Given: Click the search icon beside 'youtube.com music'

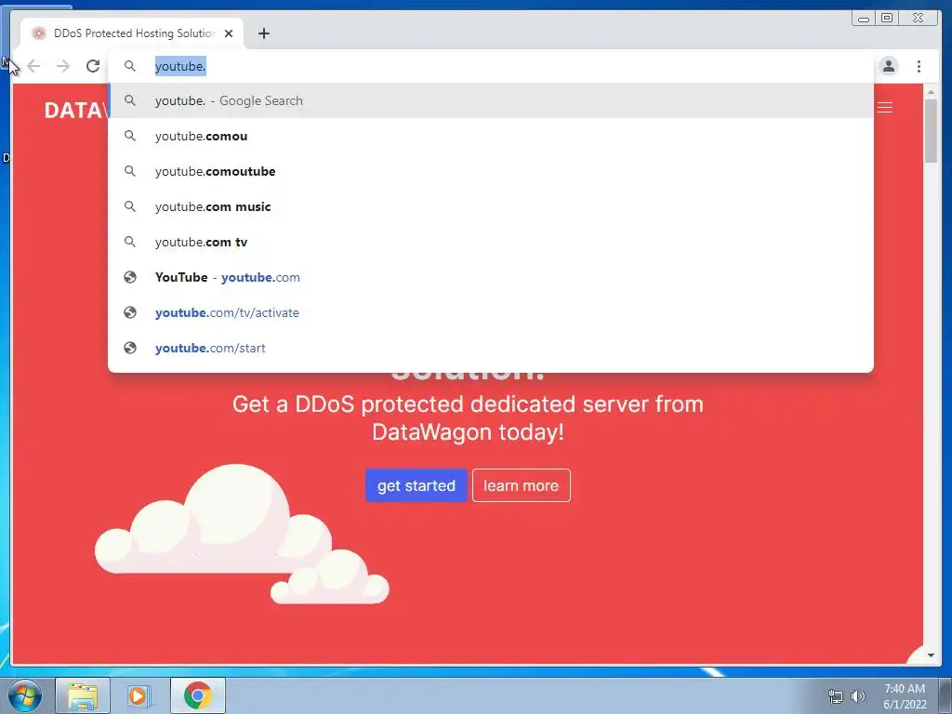Looking at the screenshot, I should (x=130, y=206).
